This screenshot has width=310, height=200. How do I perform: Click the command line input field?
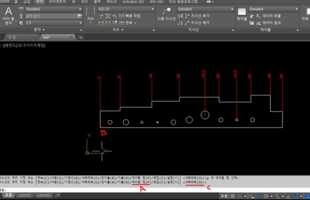tap(155, 190)
